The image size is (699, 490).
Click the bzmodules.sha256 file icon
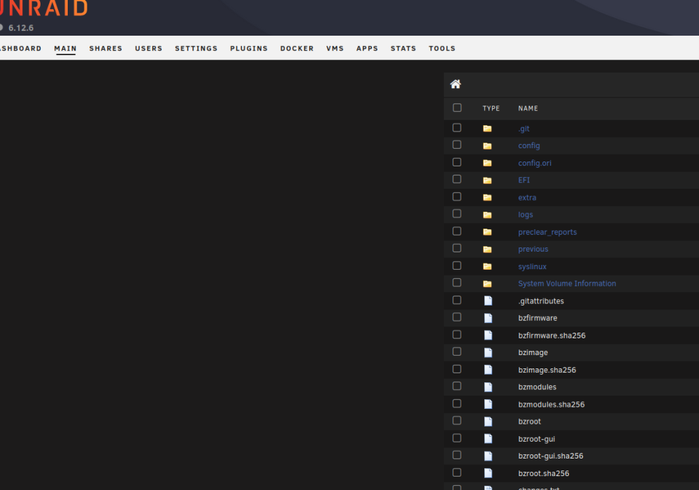(488, 405)
